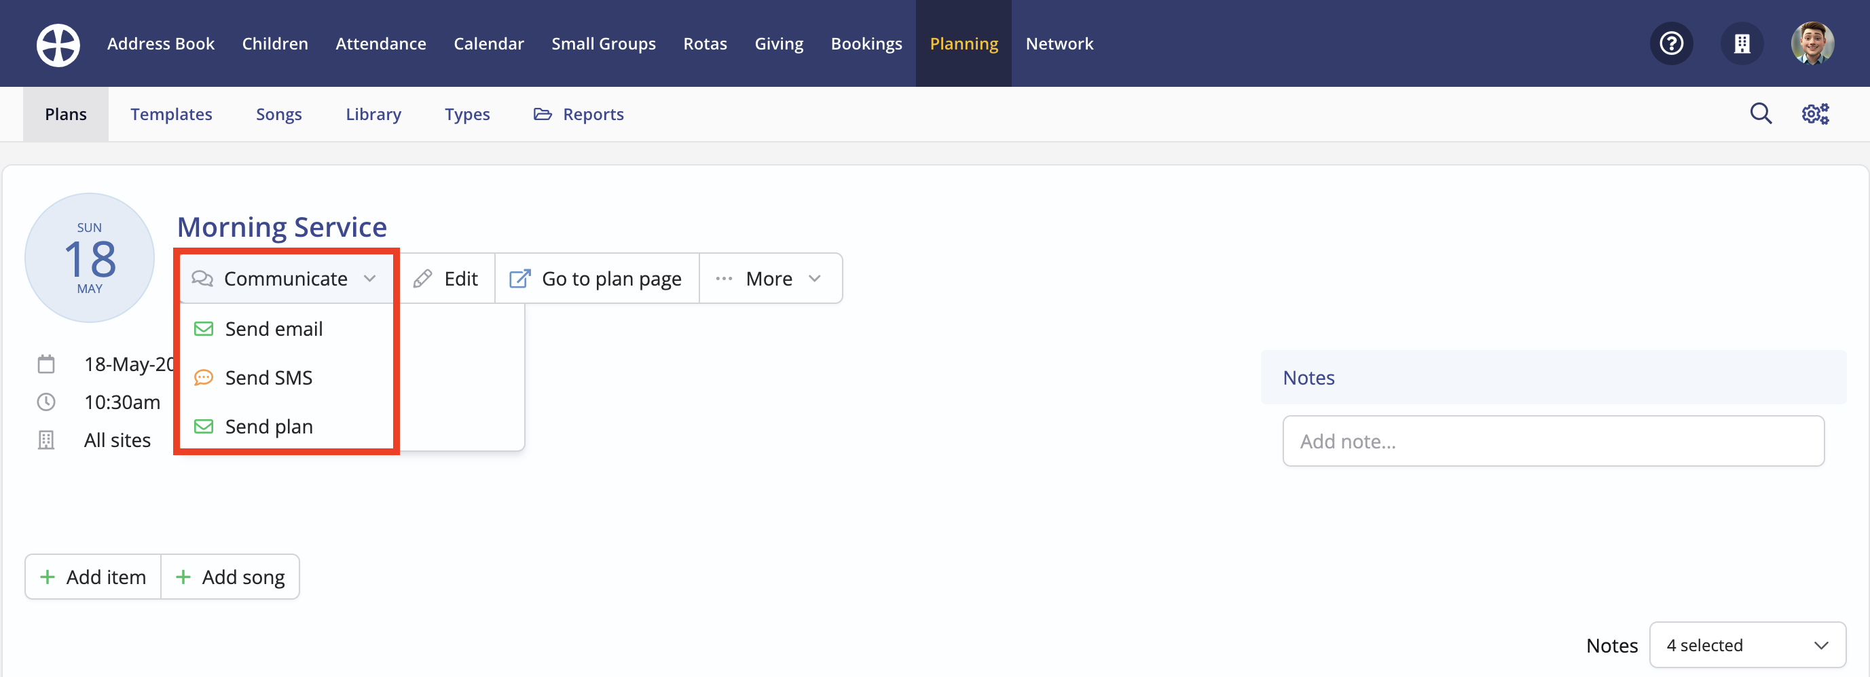
Task: Open the Calendar module
Action: pyautogui.click(x=489, y=43)
